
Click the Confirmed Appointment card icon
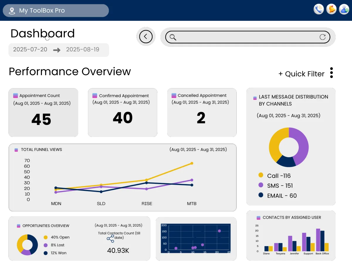pos(95,95)
